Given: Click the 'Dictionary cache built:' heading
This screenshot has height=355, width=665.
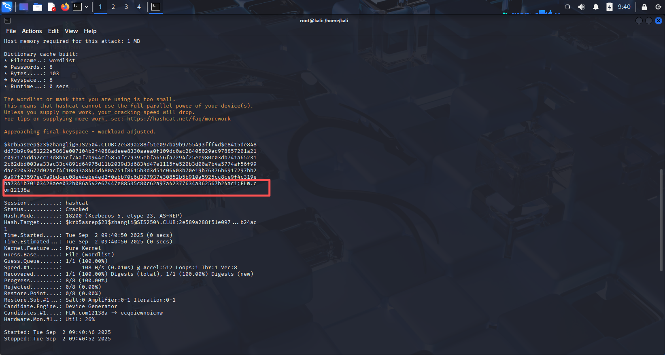Looking at the screenshot, I should [41, 54].
